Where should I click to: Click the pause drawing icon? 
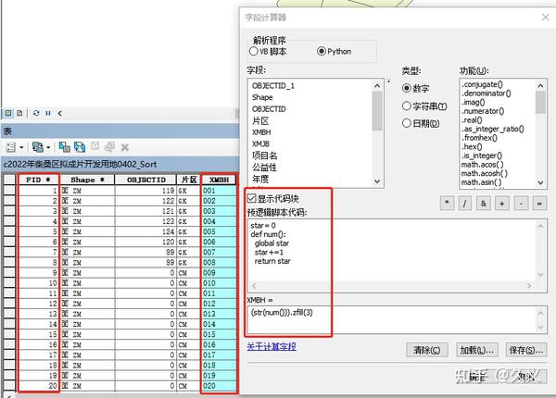(48, 113)
